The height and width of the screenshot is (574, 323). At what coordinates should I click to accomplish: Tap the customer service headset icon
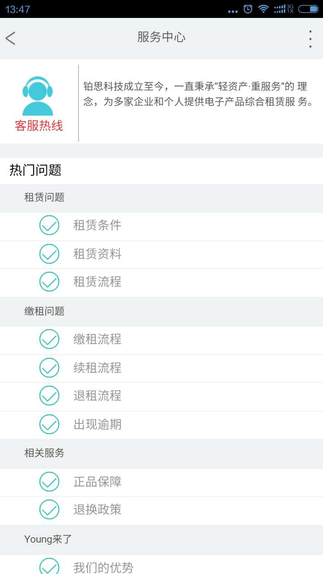coord(38,96)
